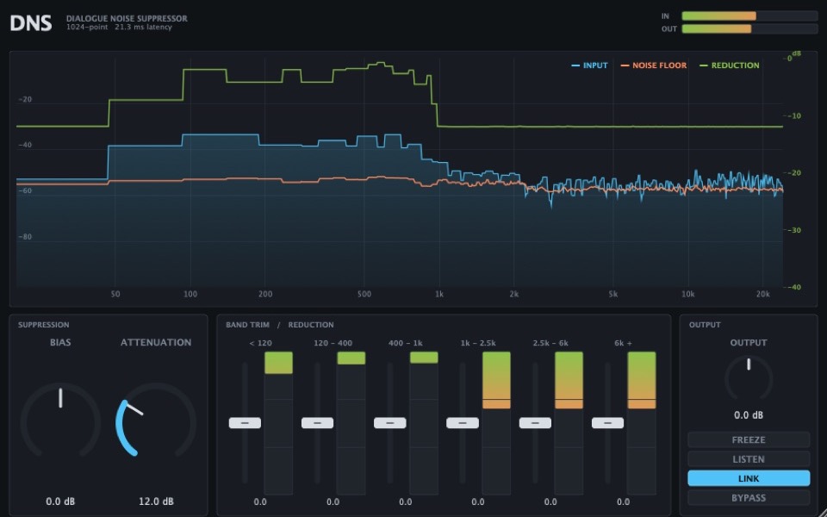Image resolution: width=827 pixels, height=517 pixels.
Task: Click the REDUCTION legend label
Action: [735, 65]
